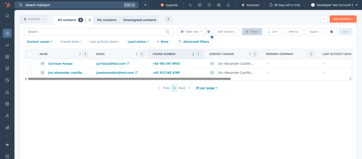Check the Jurriaan Koops row checkbox
The height and width of the screenshot is (159, 362).
coord(29,64)
